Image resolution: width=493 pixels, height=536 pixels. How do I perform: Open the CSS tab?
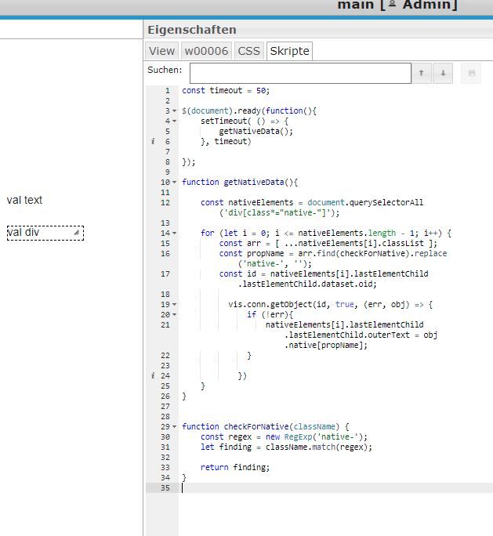[x=249, y=51]
